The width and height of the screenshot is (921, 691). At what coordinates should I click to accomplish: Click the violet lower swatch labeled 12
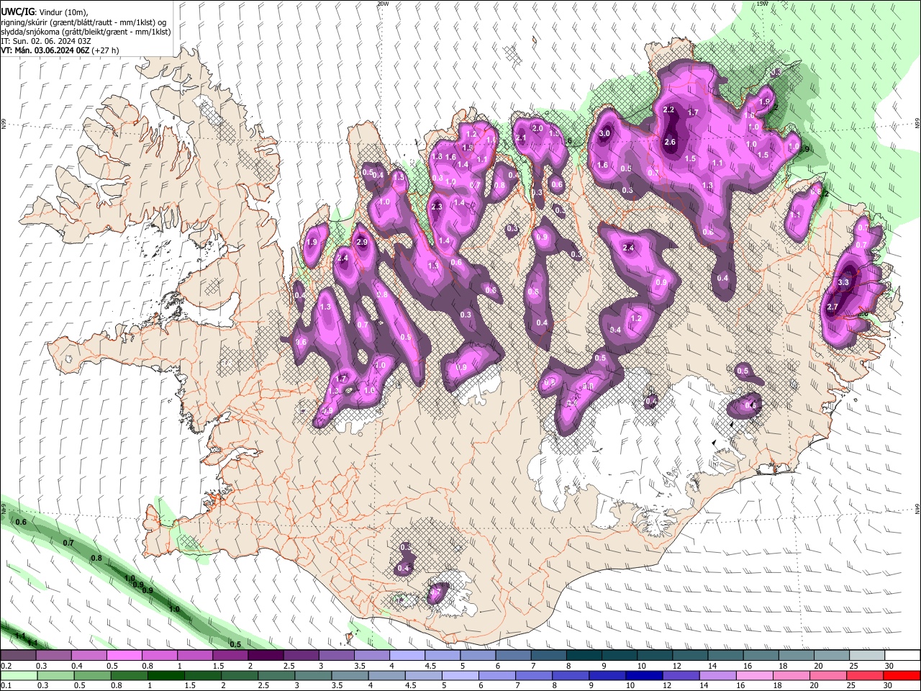point(681,675)
